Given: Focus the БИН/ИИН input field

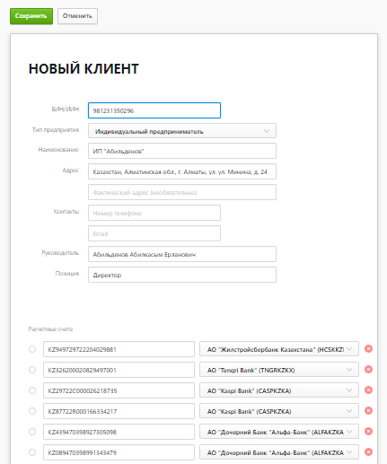Looking at the screenshot, I should pyautogui.click(x=154, y=110).
